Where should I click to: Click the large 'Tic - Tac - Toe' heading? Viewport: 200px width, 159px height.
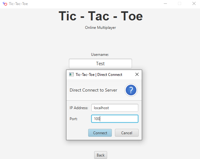tap(100, 16)
